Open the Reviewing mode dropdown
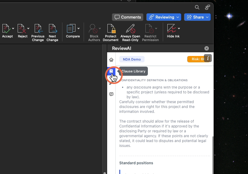Viewport: 248px width, 174px height. coord(164,17)
